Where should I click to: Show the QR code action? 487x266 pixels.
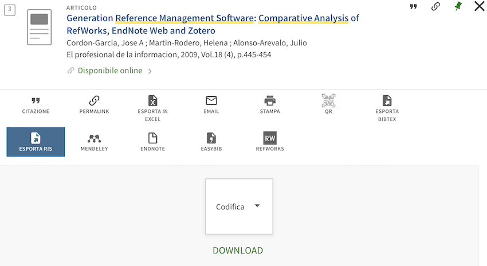click(328, 105)
